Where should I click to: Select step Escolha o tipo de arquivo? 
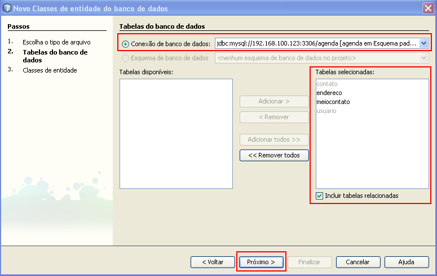point(56,42)
